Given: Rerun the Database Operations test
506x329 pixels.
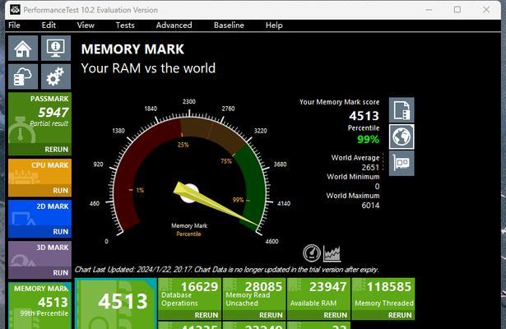Looking at the screenshot, I should [x=207, y=315].
